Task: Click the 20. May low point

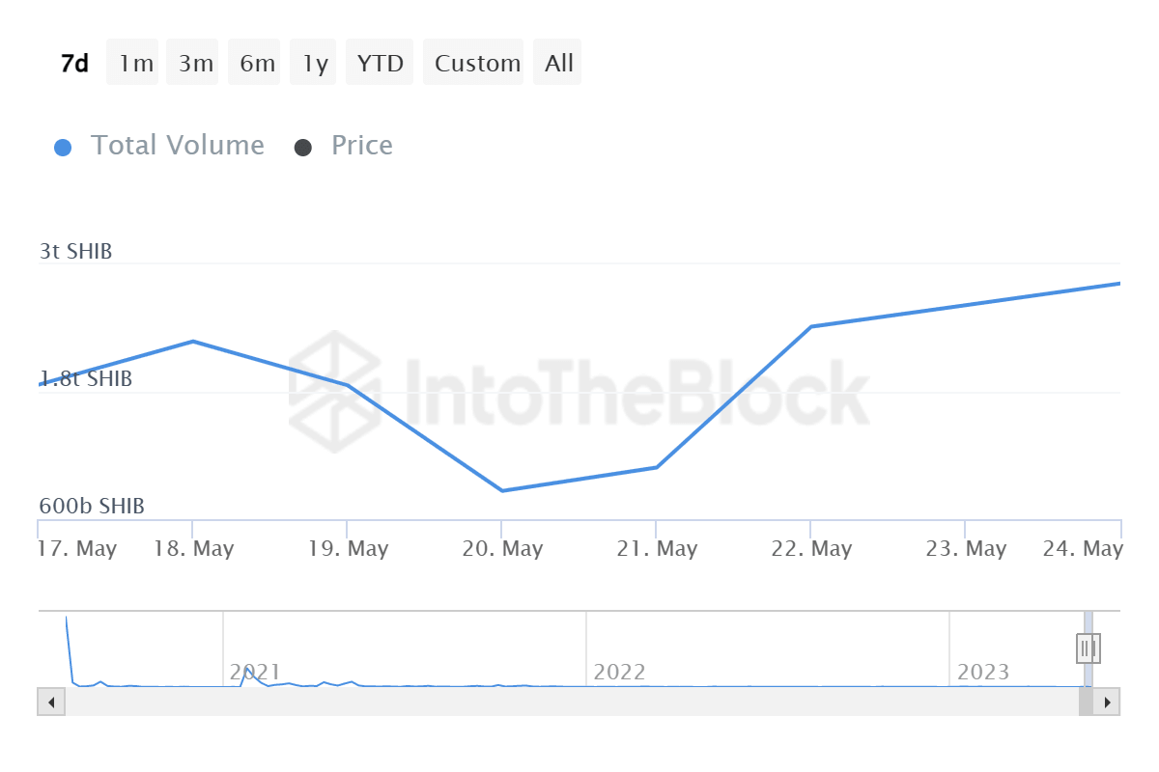Action: (x=502, y=490)
